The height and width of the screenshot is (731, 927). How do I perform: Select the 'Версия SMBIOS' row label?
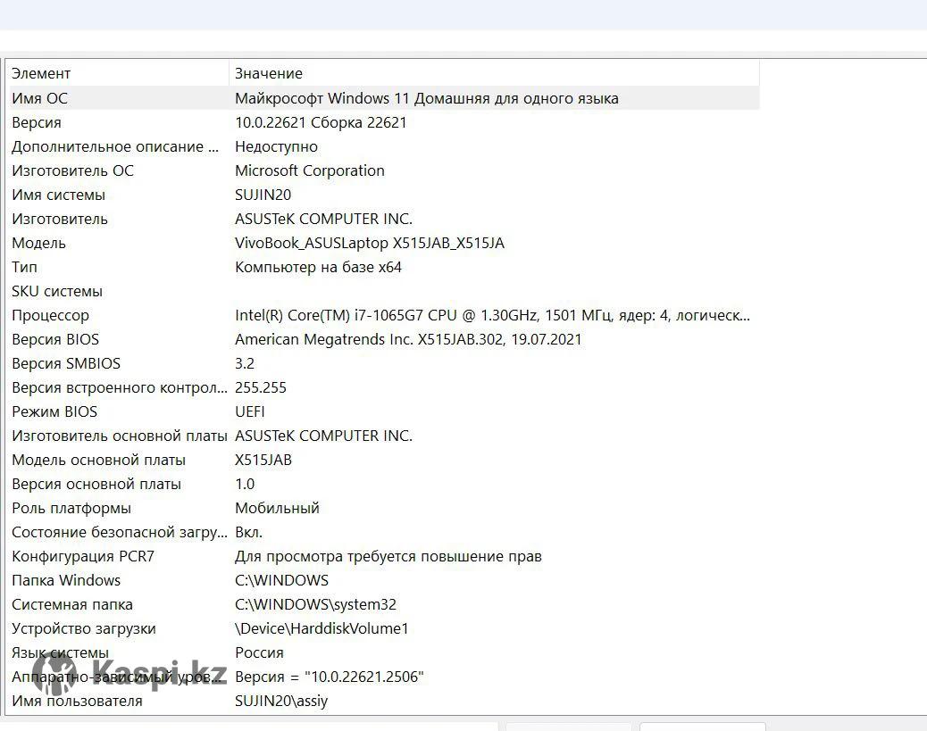coord(66,363)
